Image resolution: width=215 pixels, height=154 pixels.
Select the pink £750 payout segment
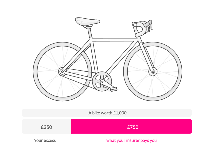(x=131, y=127)
